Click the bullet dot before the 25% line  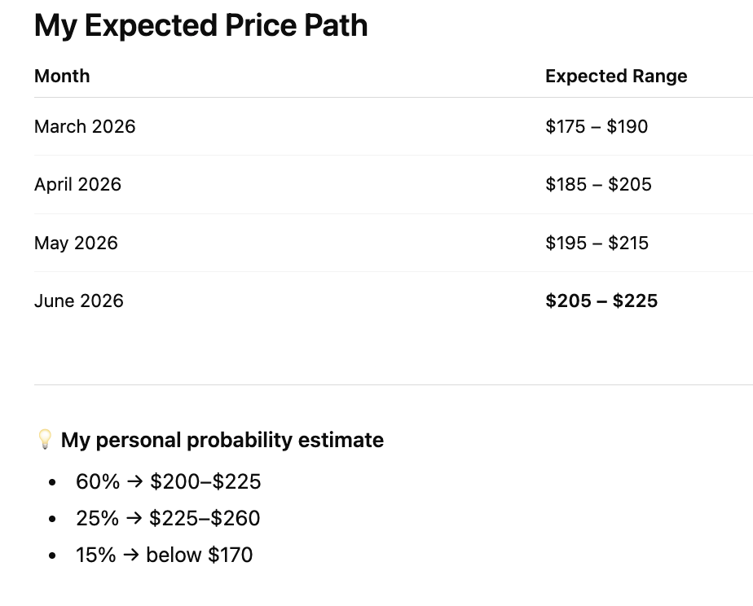(x=52, y=519)
